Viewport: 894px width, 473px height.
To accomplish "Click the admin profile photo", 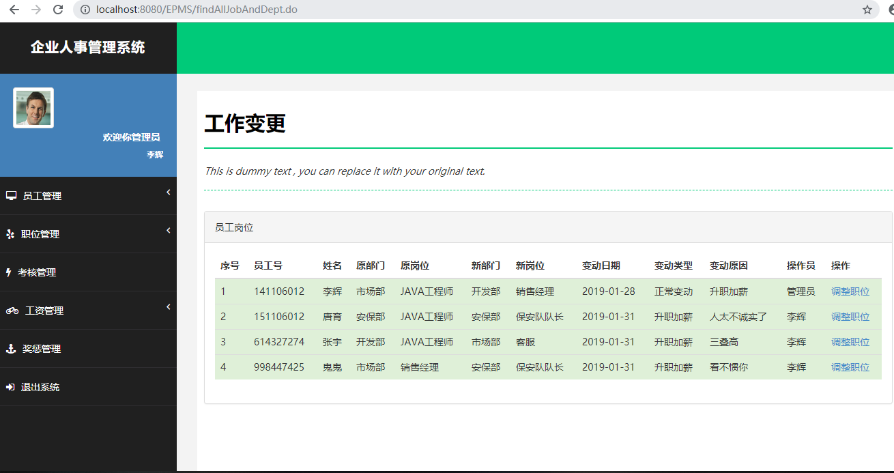I will pos(33,108).
